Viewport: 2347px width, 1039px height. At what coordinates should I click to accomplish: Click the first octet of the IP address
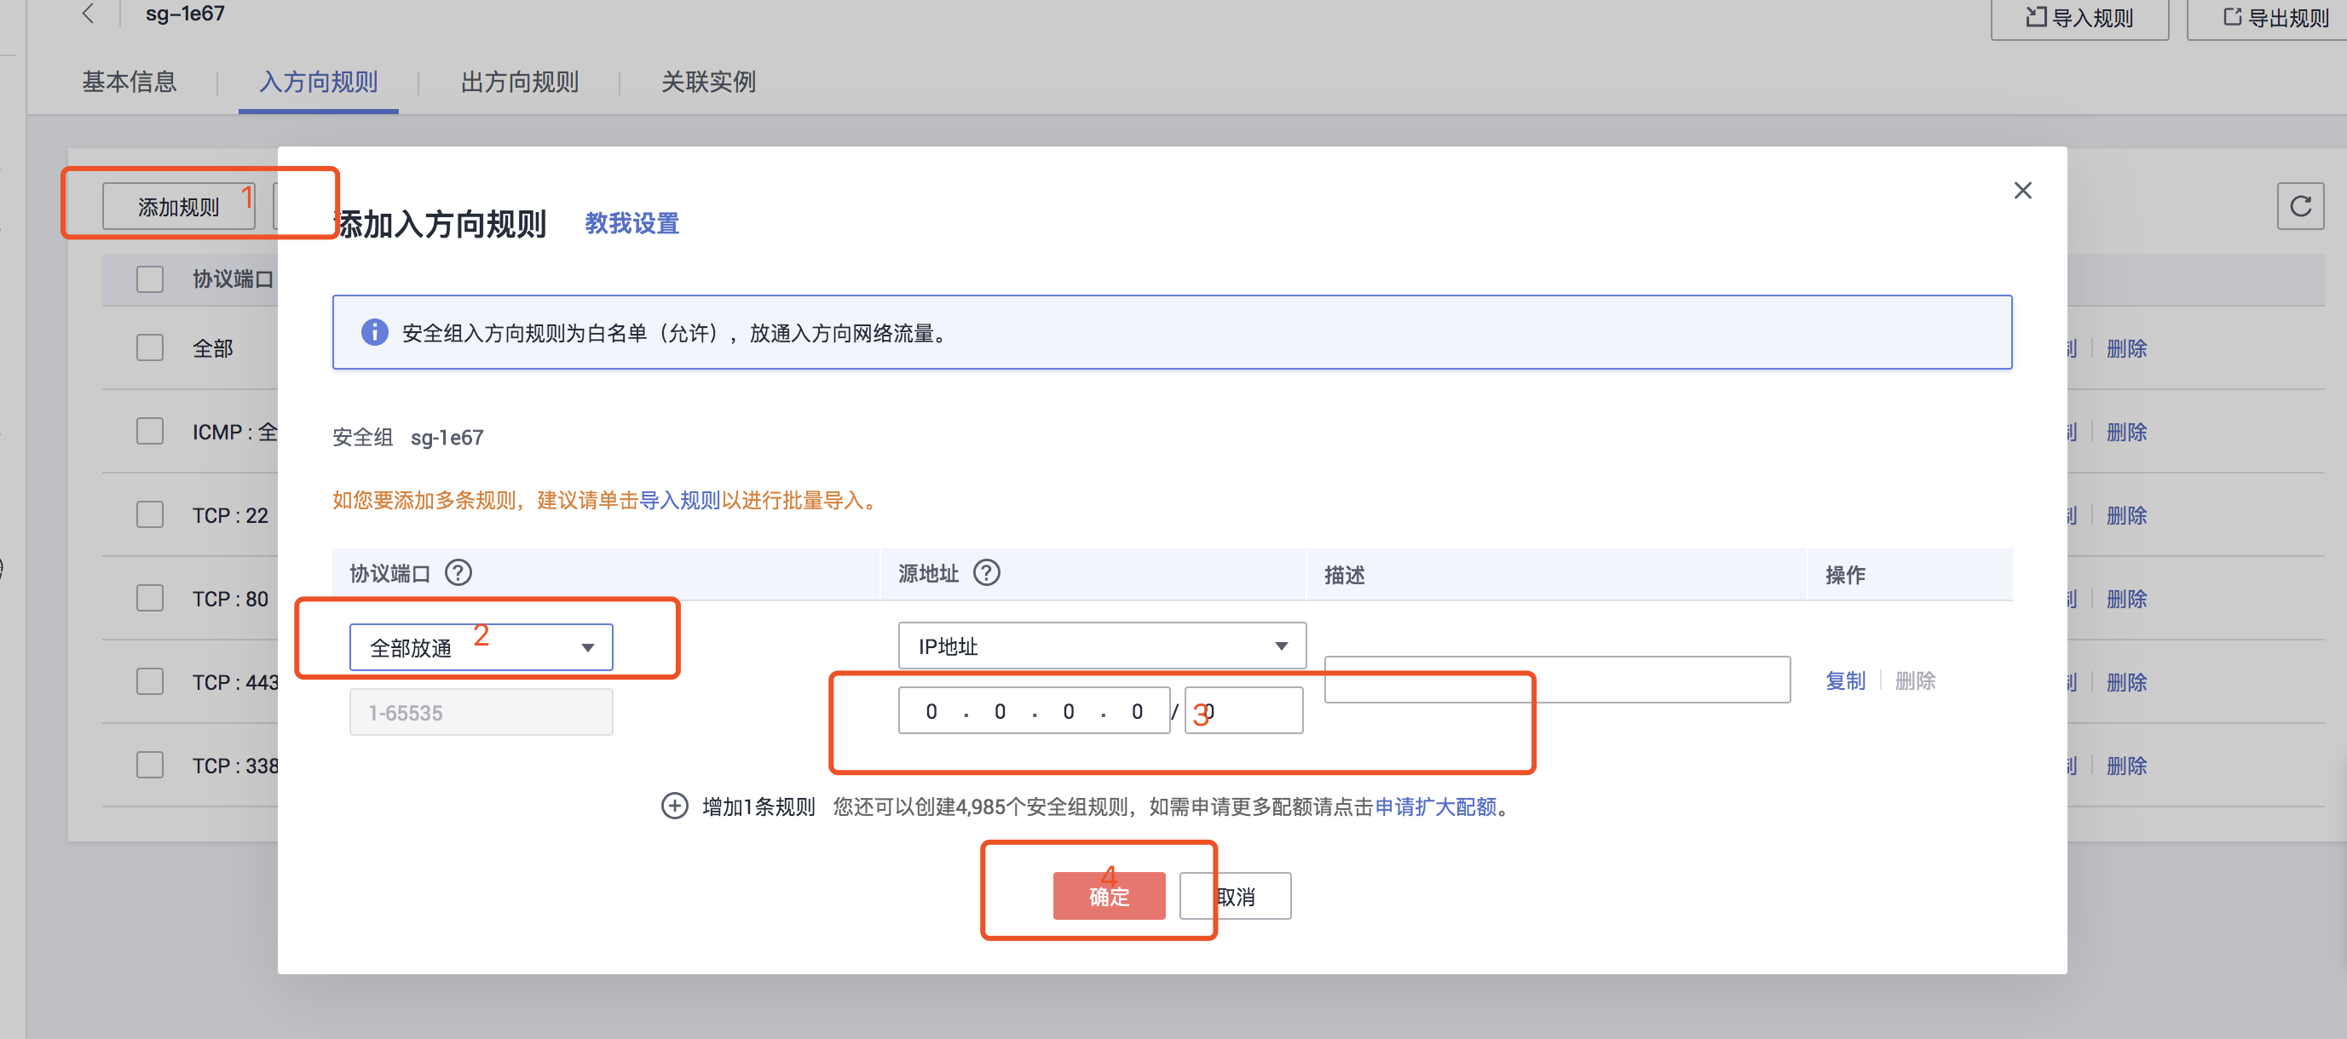click(931, 711)
